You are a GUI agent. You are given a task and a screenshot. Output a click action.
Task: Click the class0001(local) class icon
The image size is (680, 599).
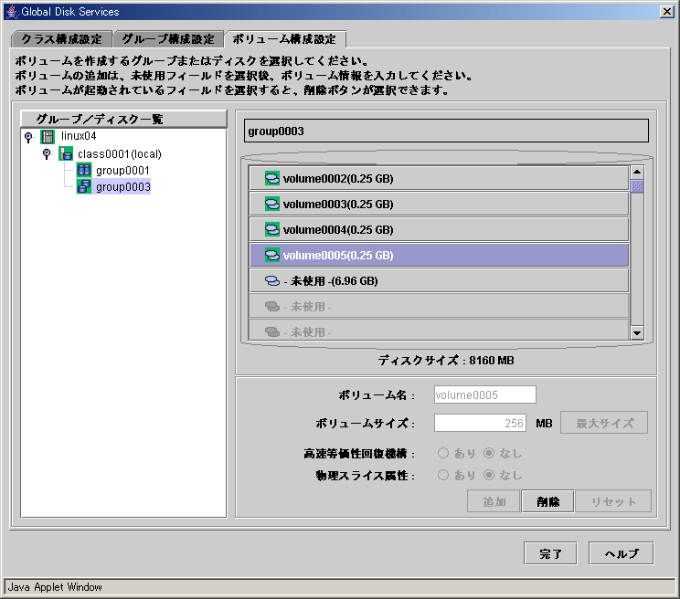coord(66,153)
